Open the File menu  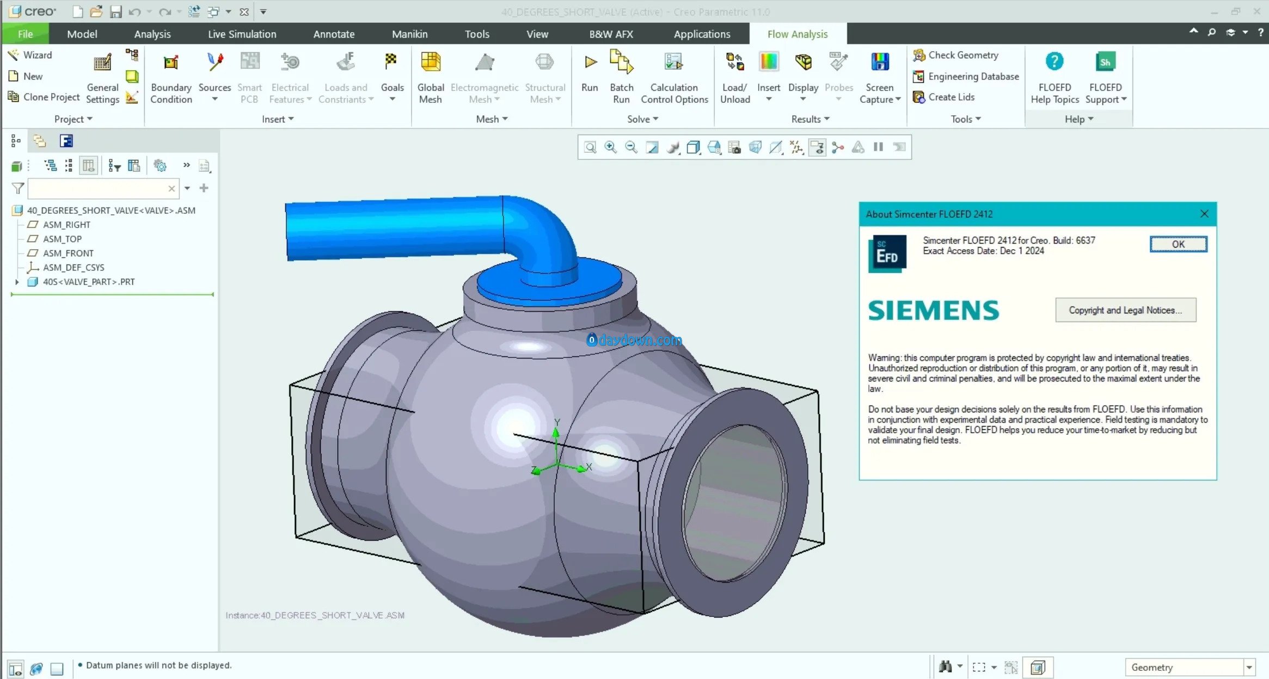click(x=25, y=34)
